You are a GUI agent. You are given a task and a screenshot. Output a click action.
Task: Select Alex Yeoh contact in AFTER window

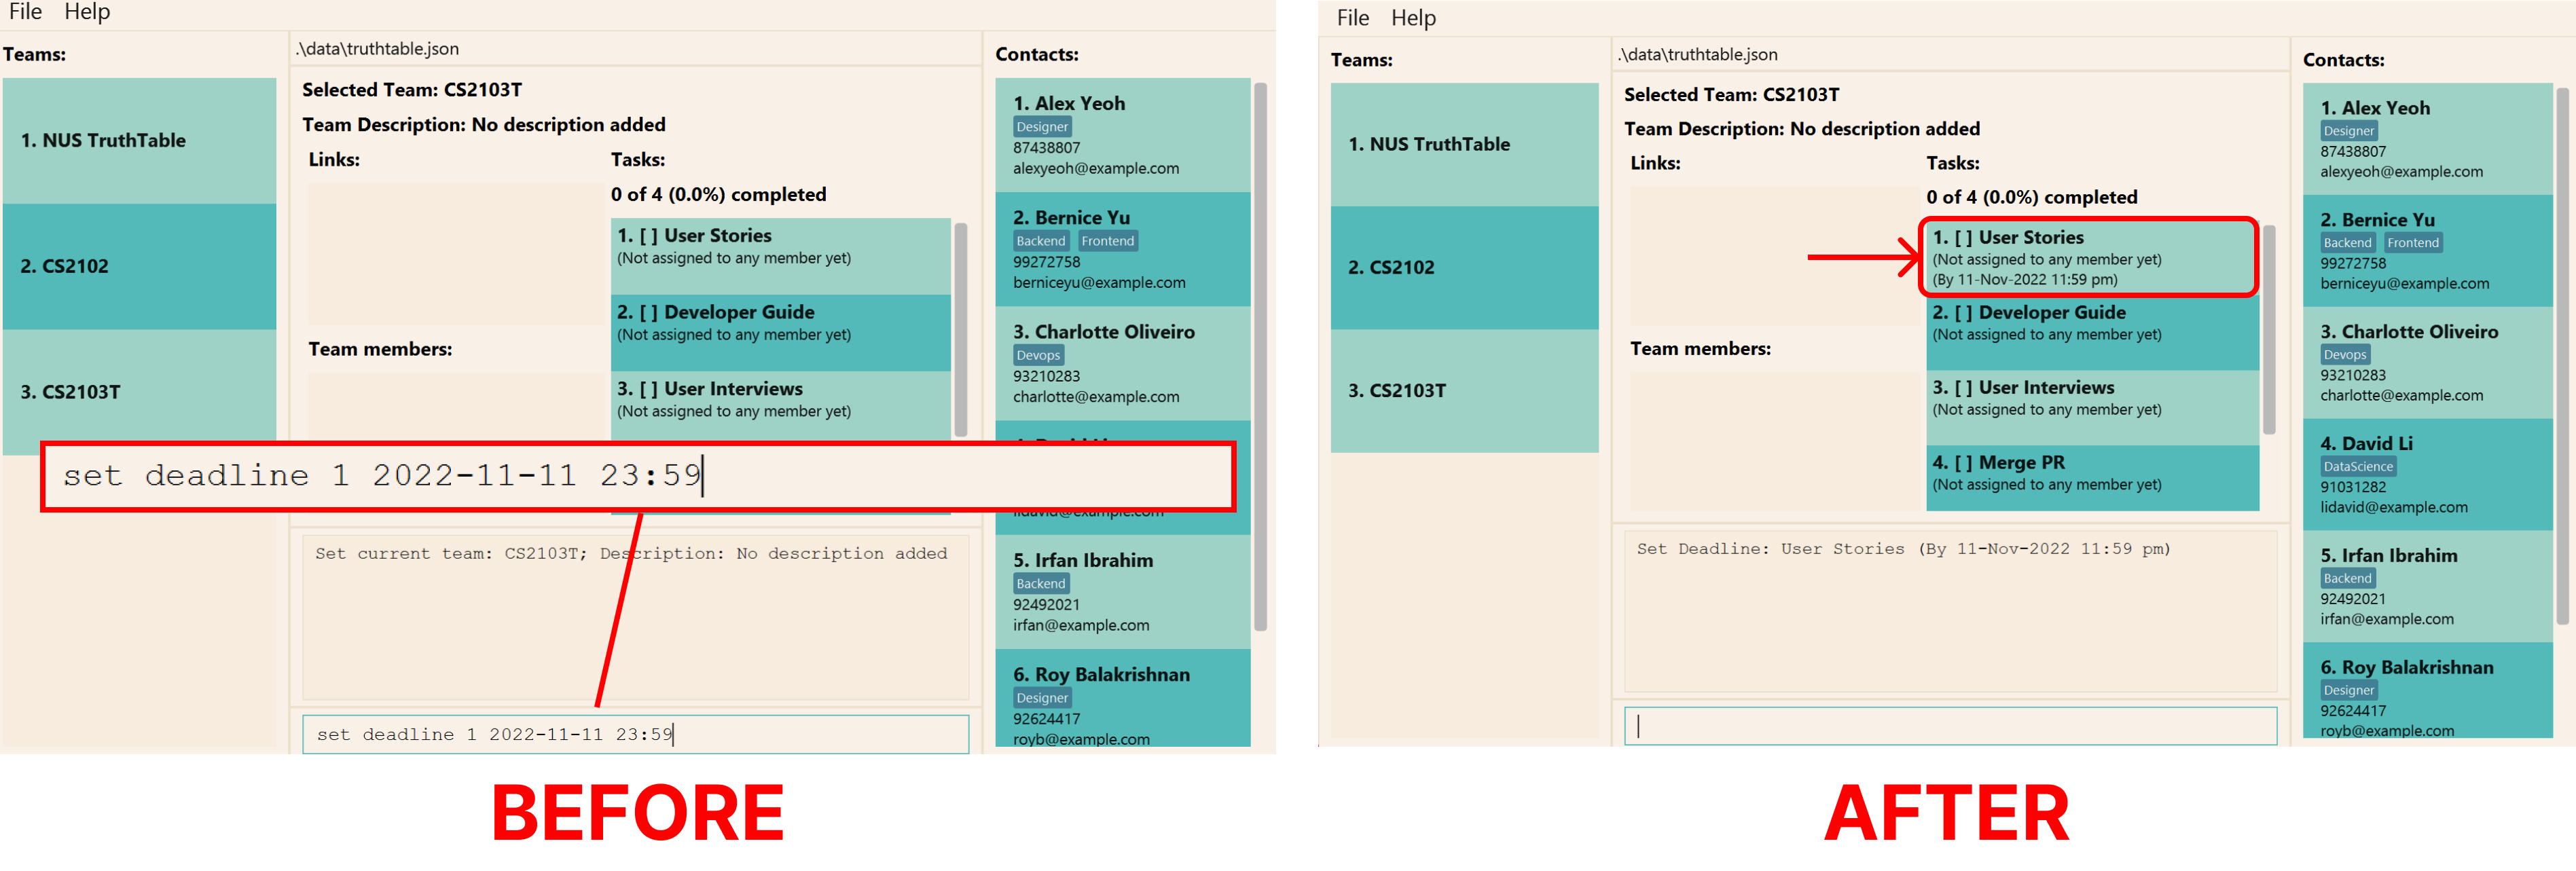pos(2428,139)
